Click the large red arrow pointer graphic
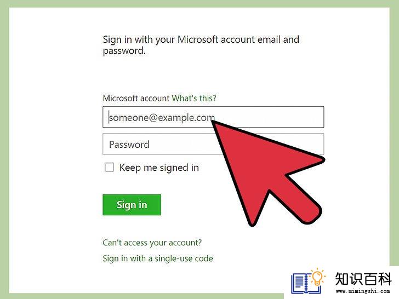 (x=267, y=173)
